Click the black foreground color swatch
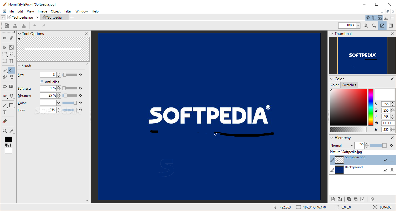The image size is (396, 211). (x=8, y=139)
